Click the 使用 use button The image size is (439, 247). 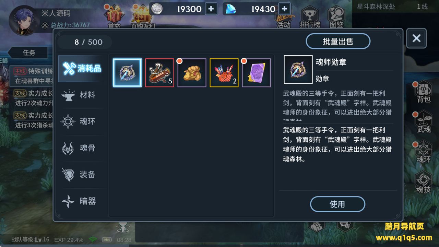point(337,204)
